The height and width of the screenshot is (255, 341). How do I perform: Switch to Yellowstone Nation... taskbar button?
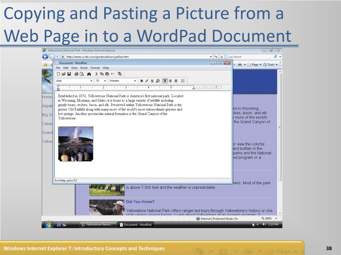98,225
